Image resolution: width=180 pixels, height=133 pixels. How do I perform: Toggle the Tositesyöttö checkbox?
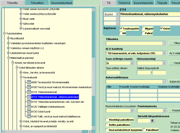(121, 28)
